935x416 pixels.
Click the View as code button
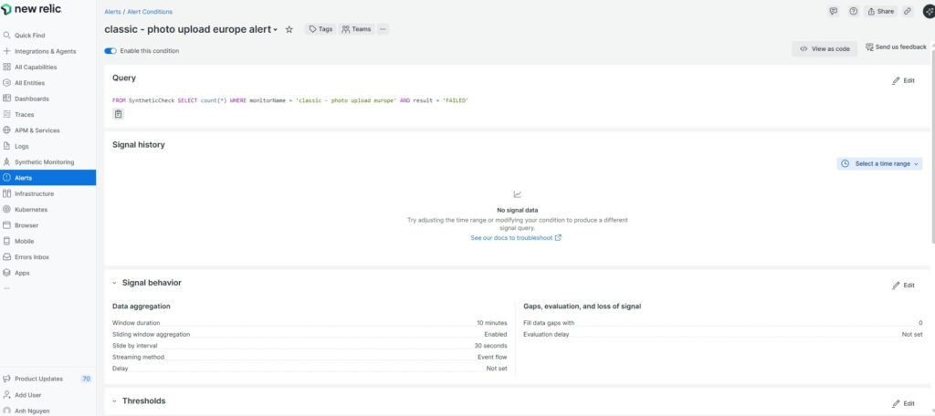pyautogui.click(x=825, y=49)
